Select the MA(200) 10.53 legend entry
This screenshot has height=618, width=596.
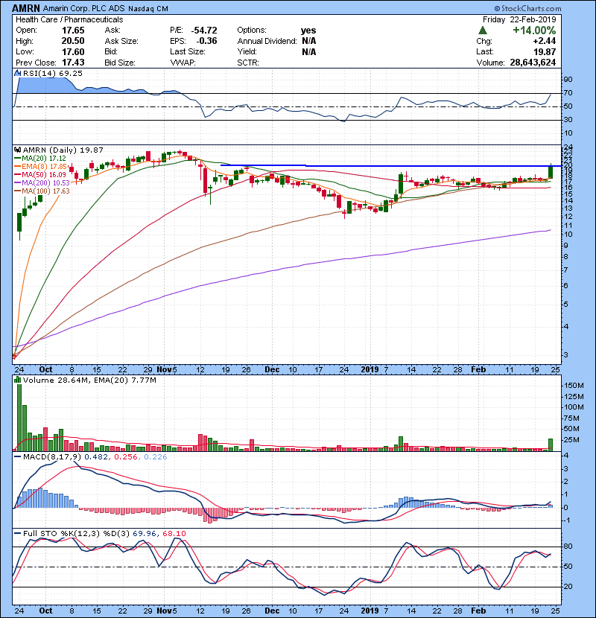click(x=42, y=183)
